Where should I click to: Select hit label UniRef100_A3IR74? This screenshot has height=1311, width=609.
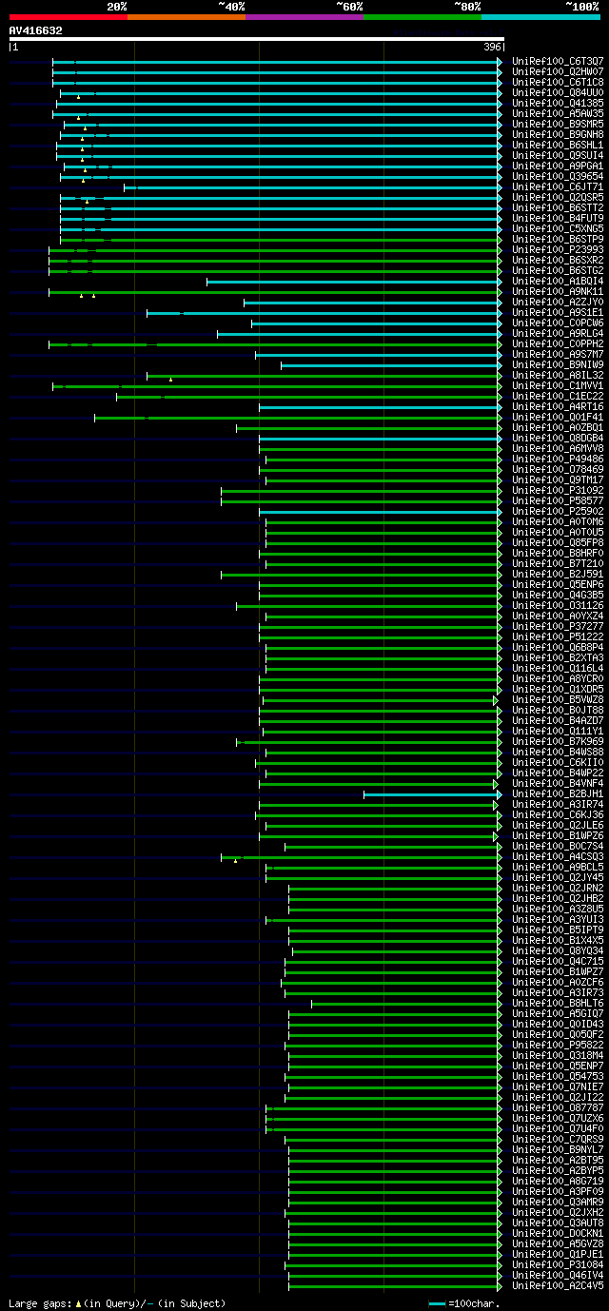pyautogui.click(x=558, y=804)
